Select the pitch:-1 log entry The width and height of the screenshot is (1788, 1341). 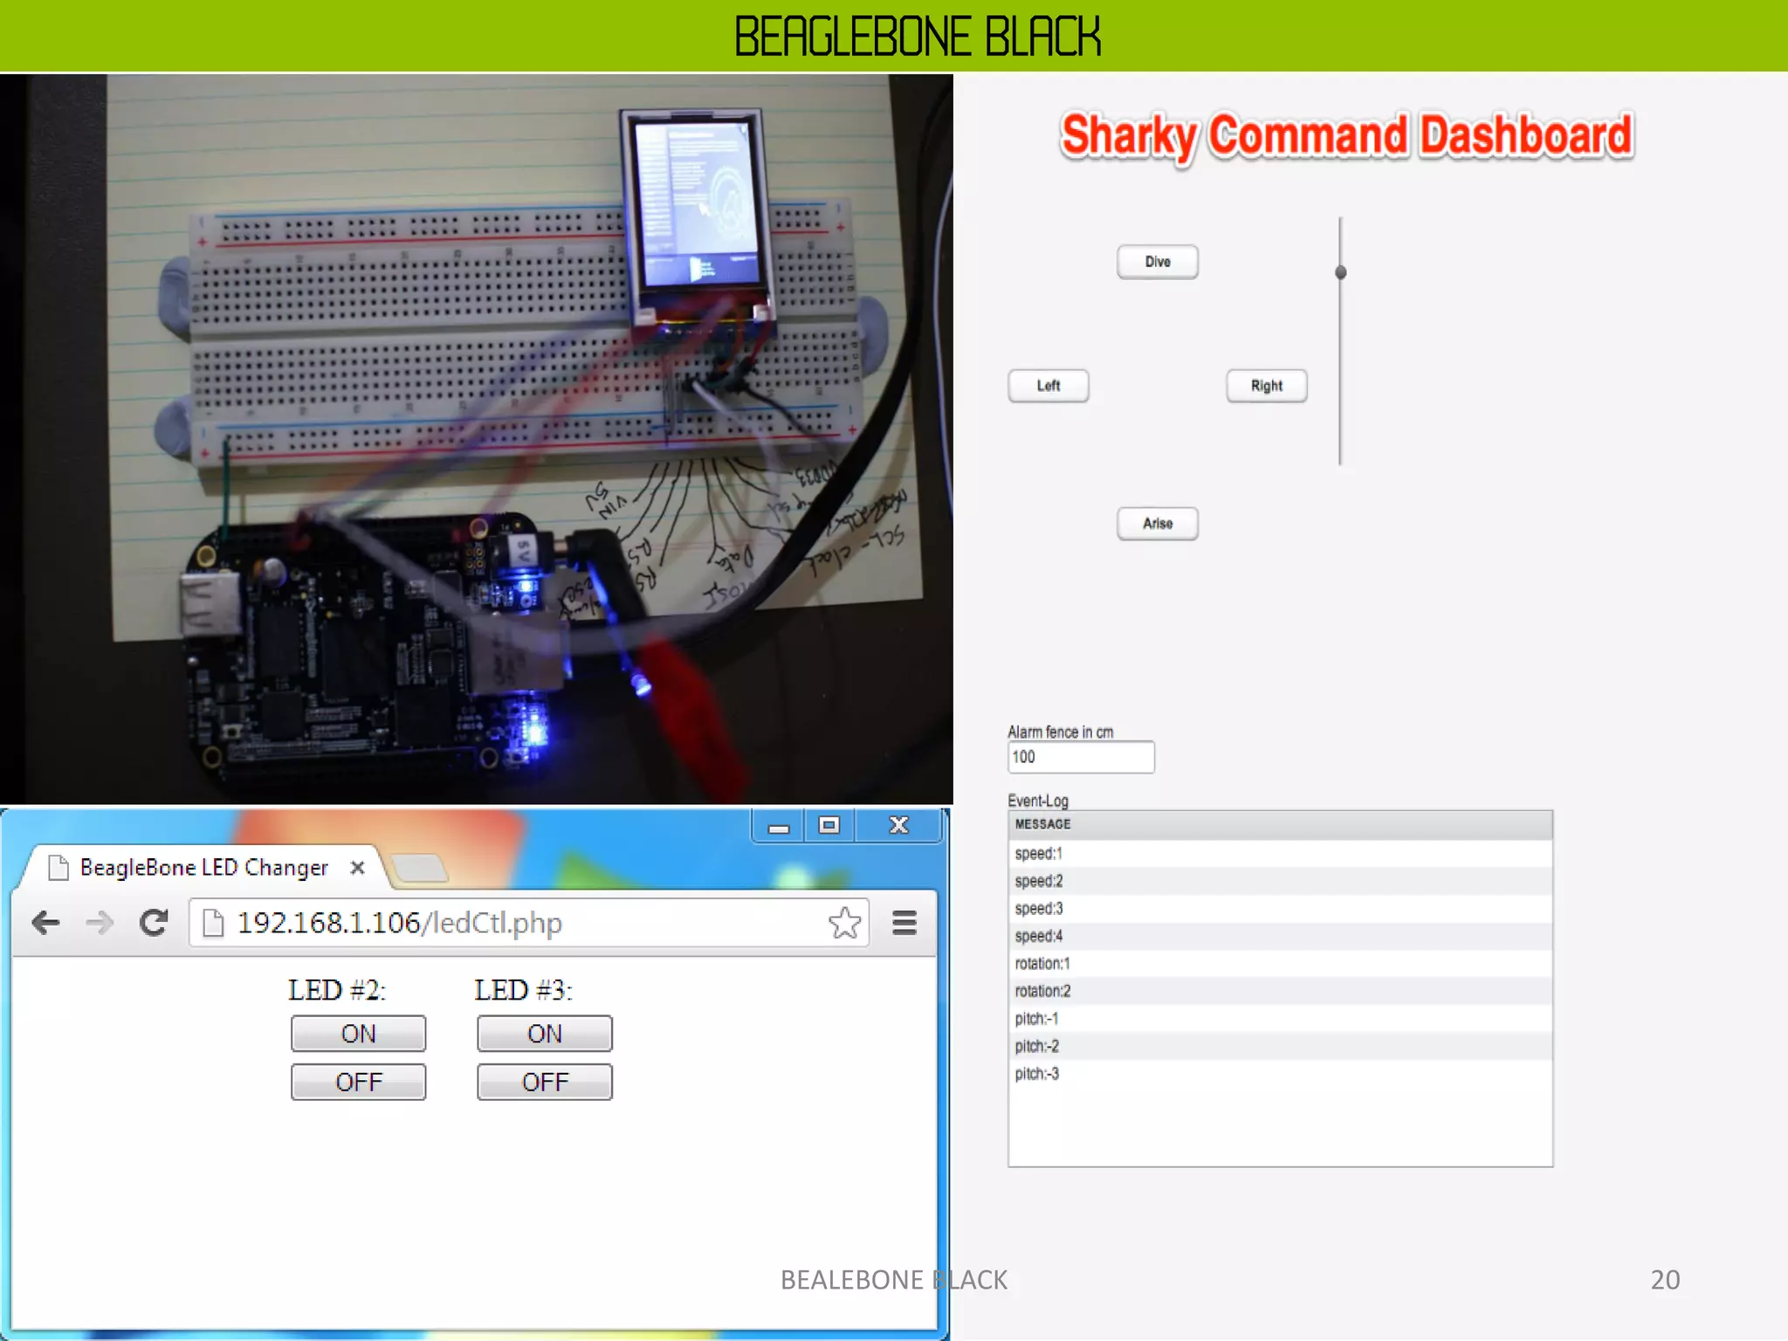1280,1019
